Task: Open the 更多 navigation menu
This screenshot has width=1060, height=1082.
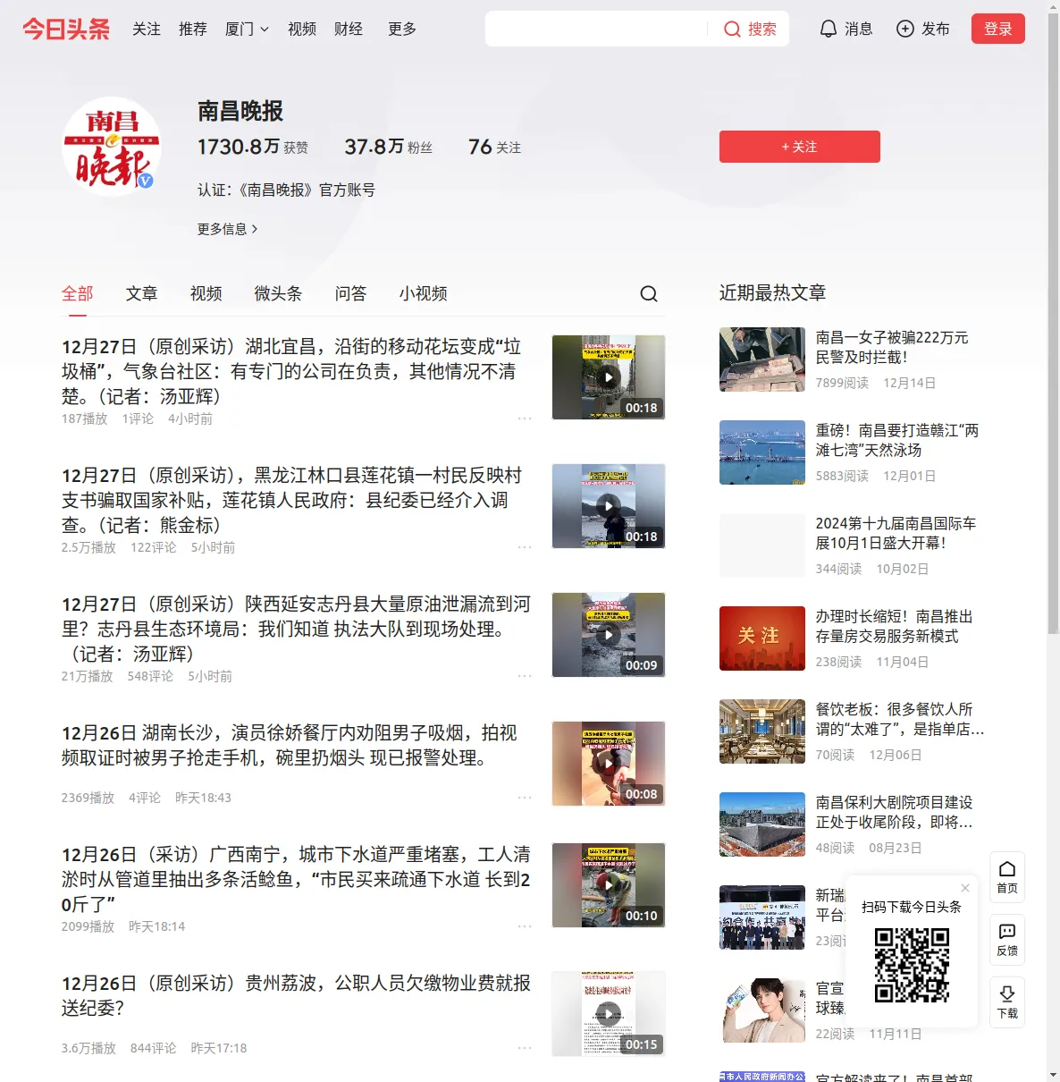Action: (402, 29)
